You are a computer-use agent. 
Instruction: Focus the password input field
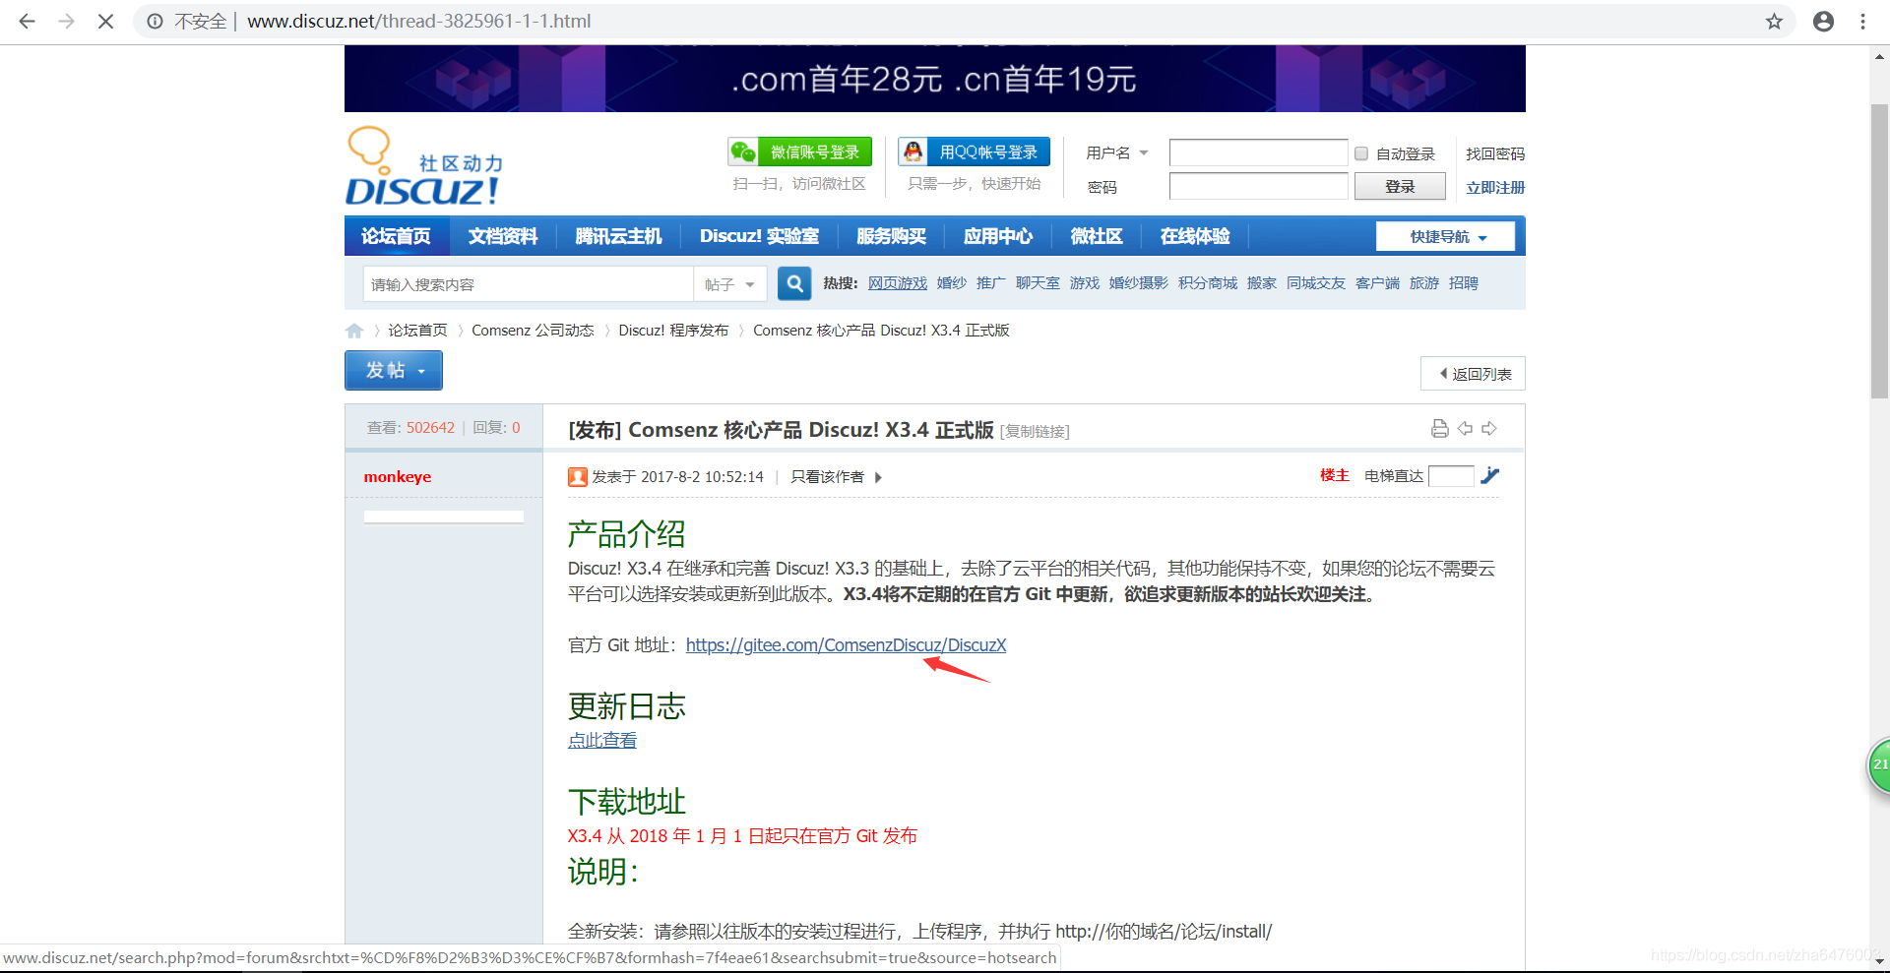click(x=1258, y=186)
